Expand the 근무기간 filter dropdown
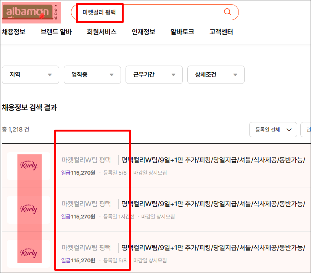Image resolution: width=311 pixels, height=273 pixels. click(x=154, y=75)
